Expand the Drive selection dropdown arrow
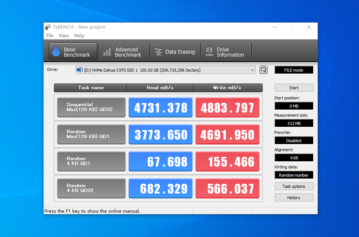 click(x=252, y=70)
